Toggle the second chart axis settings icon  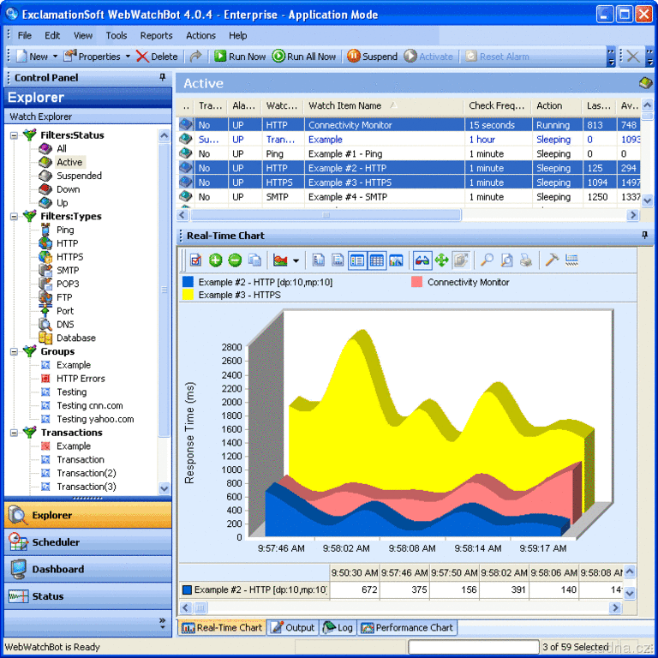pos(338,260)
